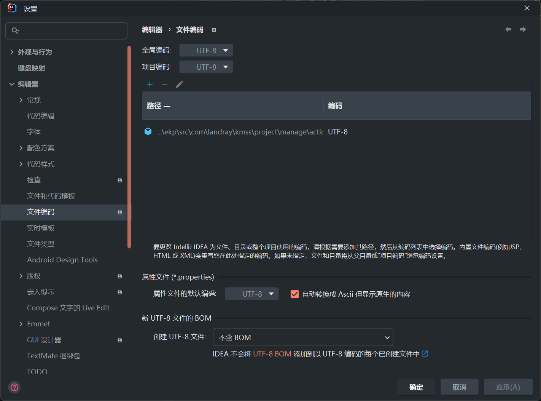Click 确定 button
The height and width of the screenshot is (401, 541).
[416, 387]
